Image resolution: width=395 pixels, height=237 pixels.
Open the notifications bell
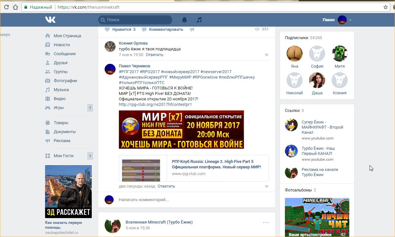point(184,20)
